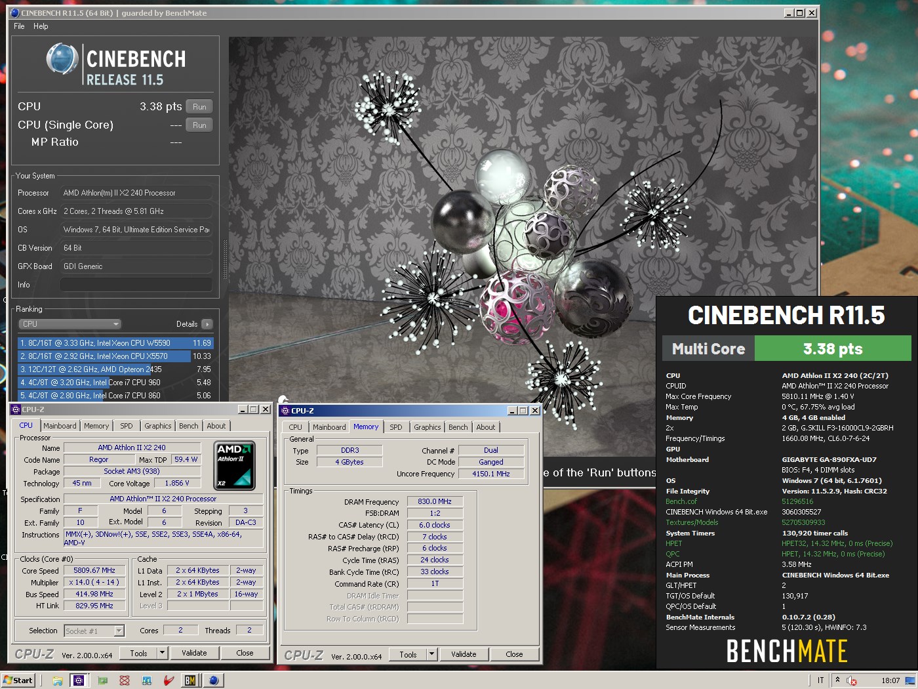Screen dimensions: 918x689
Task: Open About tab in left CPU-Z window
Action: click(216, 426)
